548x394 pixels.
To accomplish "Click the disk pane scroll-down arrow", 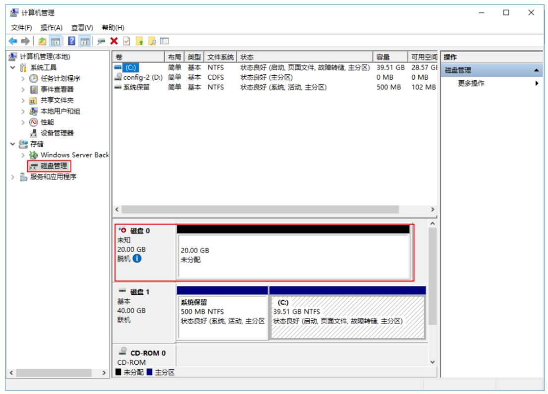I will [433, 362].
